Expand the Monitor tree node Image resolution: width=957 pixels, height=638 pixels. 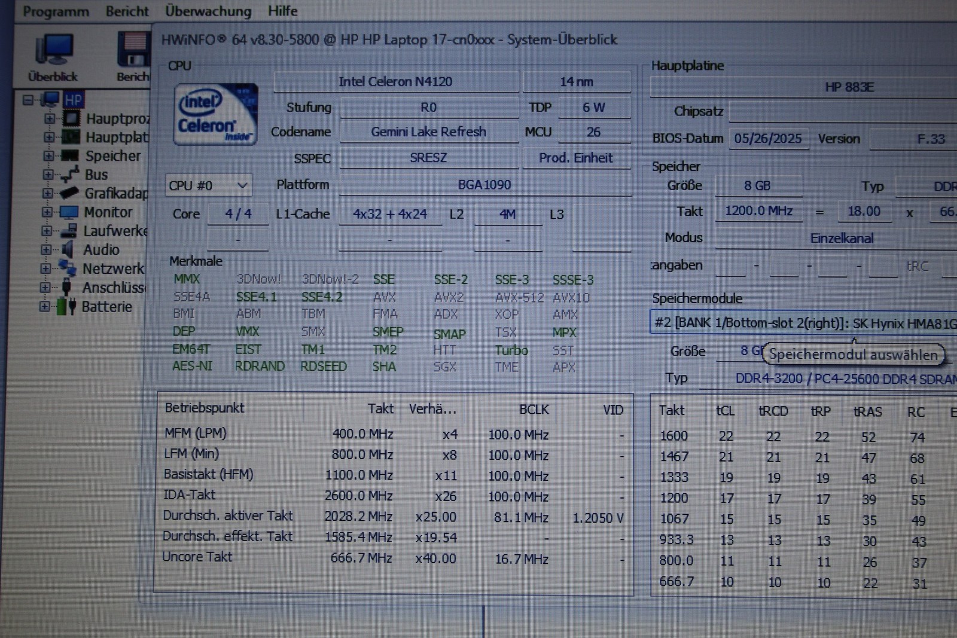point(47,212)
